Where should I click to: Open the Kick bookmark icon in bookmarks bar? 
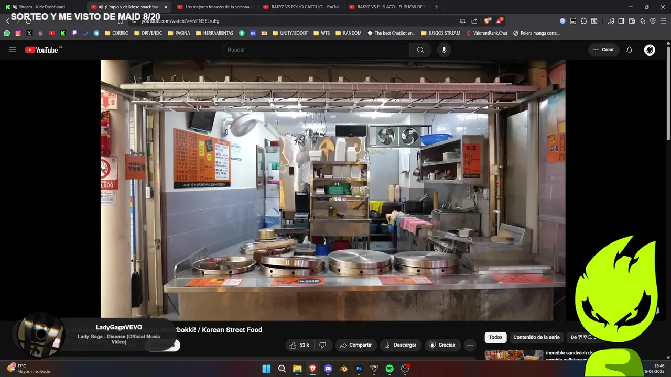[63, 33]
